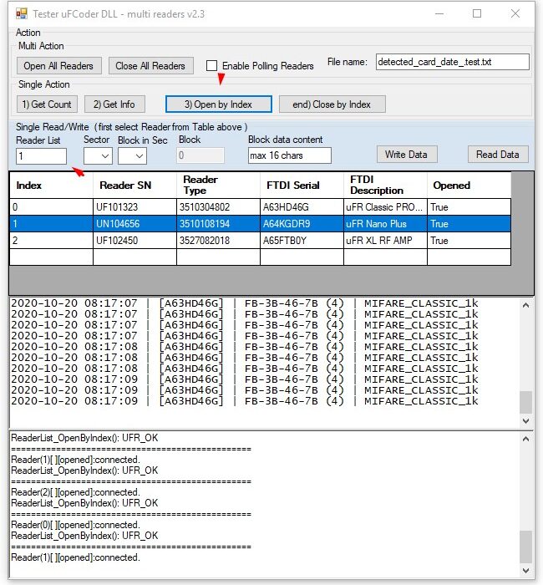543x585 pixels.
Task: Select reader row with SN UF101323
Action: [134, 207]
